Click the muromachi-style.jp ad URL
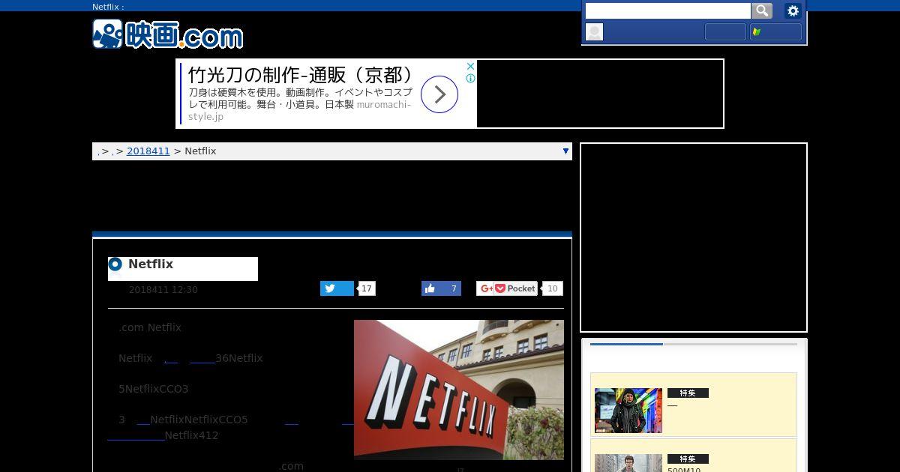 (x=299, y=110)
